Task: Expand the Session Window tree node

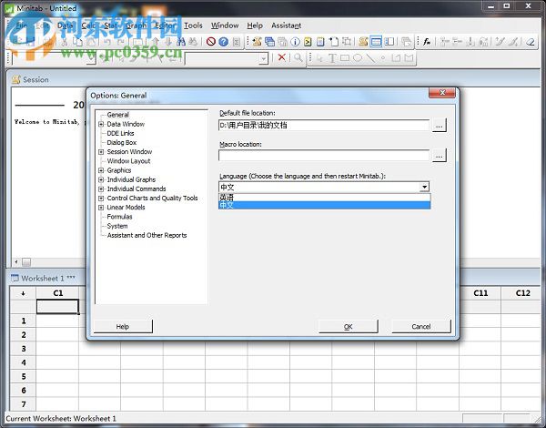Action: [101, 152]
